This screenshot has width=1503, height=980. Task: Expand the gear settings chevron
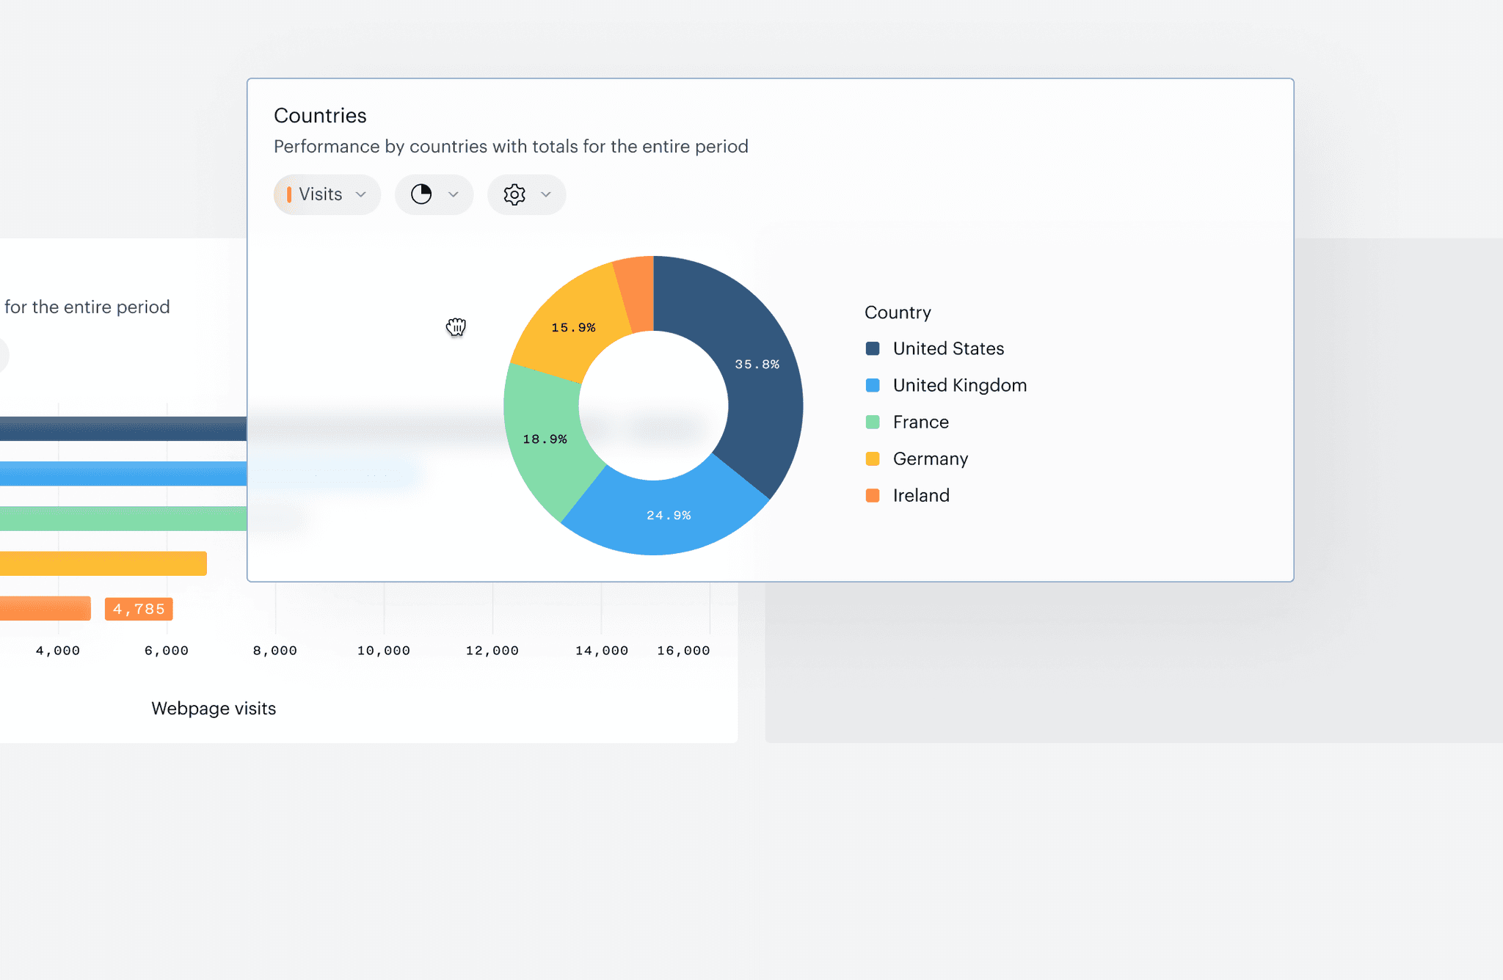click(546, 194)
